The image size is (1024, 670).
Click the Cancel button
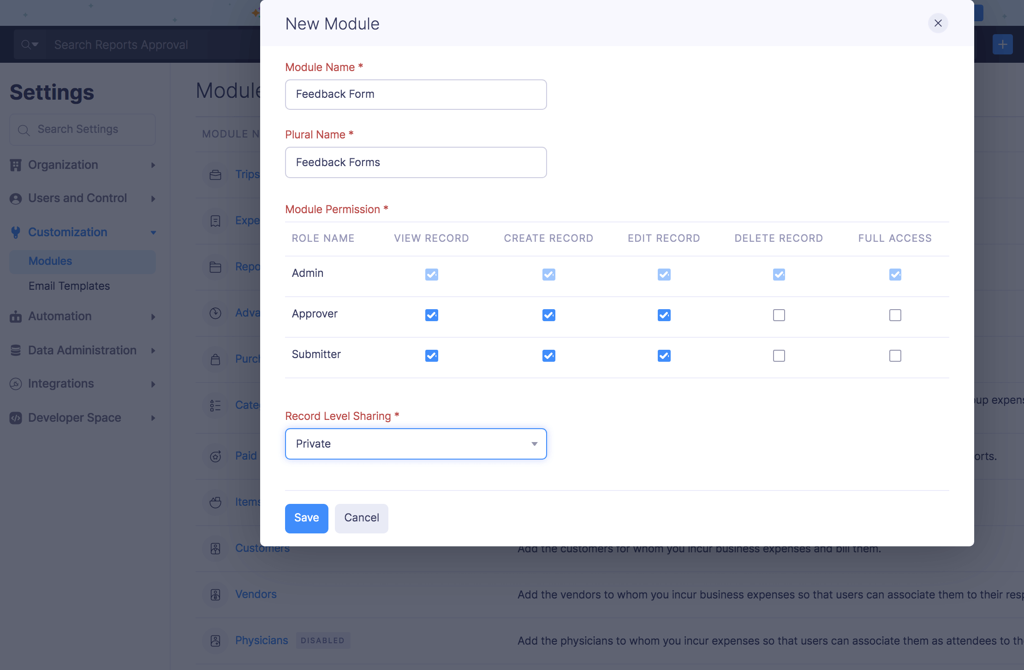(x=361, y=518)
